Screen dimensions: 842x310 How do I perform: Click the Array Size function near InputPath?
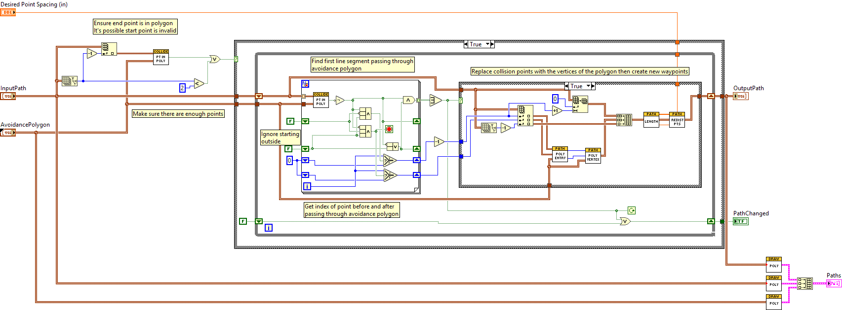pos(69,81)
